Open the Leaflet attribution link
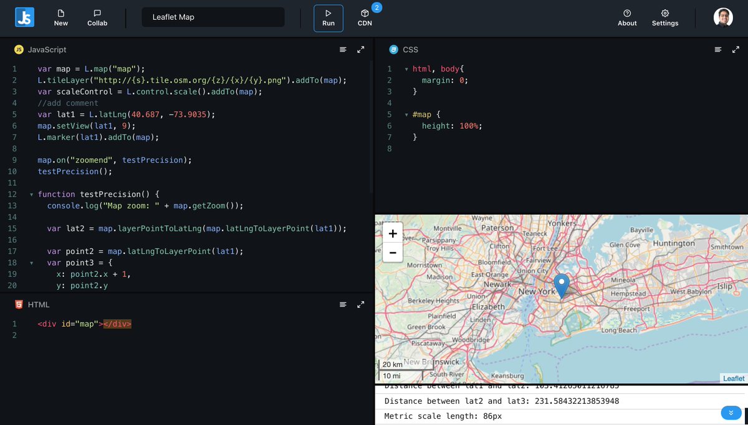Image resolution: width=748 pixels, height=425 pixels. pyautogui.click(x=733, y=378)
